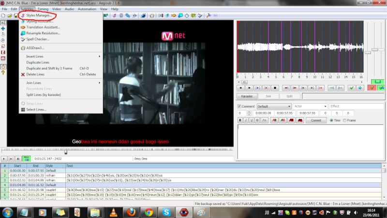Click ASSDraw3 toolbar icon
Image resolution: width=387 pixels, height=218 pixels.
pos(152,15)
